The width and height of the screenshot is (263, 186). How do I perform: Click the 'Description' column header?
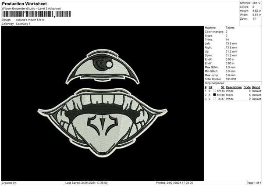tap(234, 87)
